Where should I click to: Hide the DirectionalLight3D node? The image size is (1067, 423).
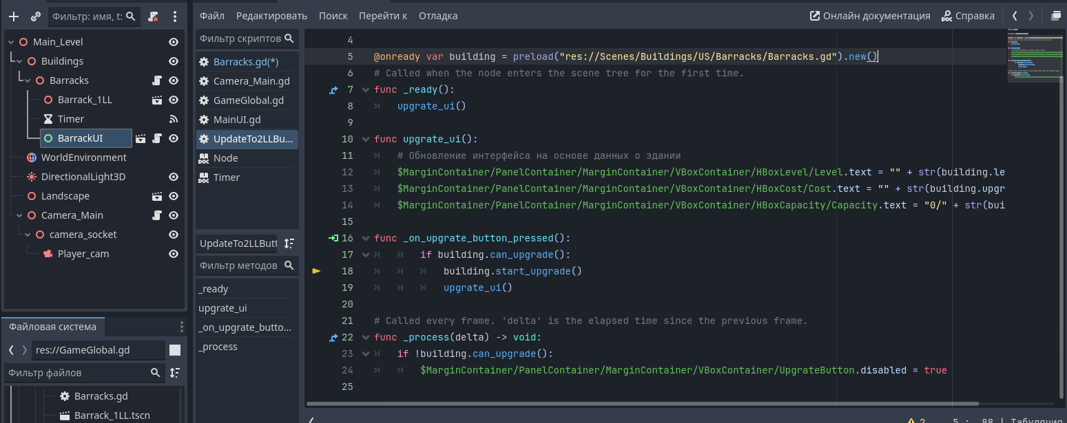174,177
